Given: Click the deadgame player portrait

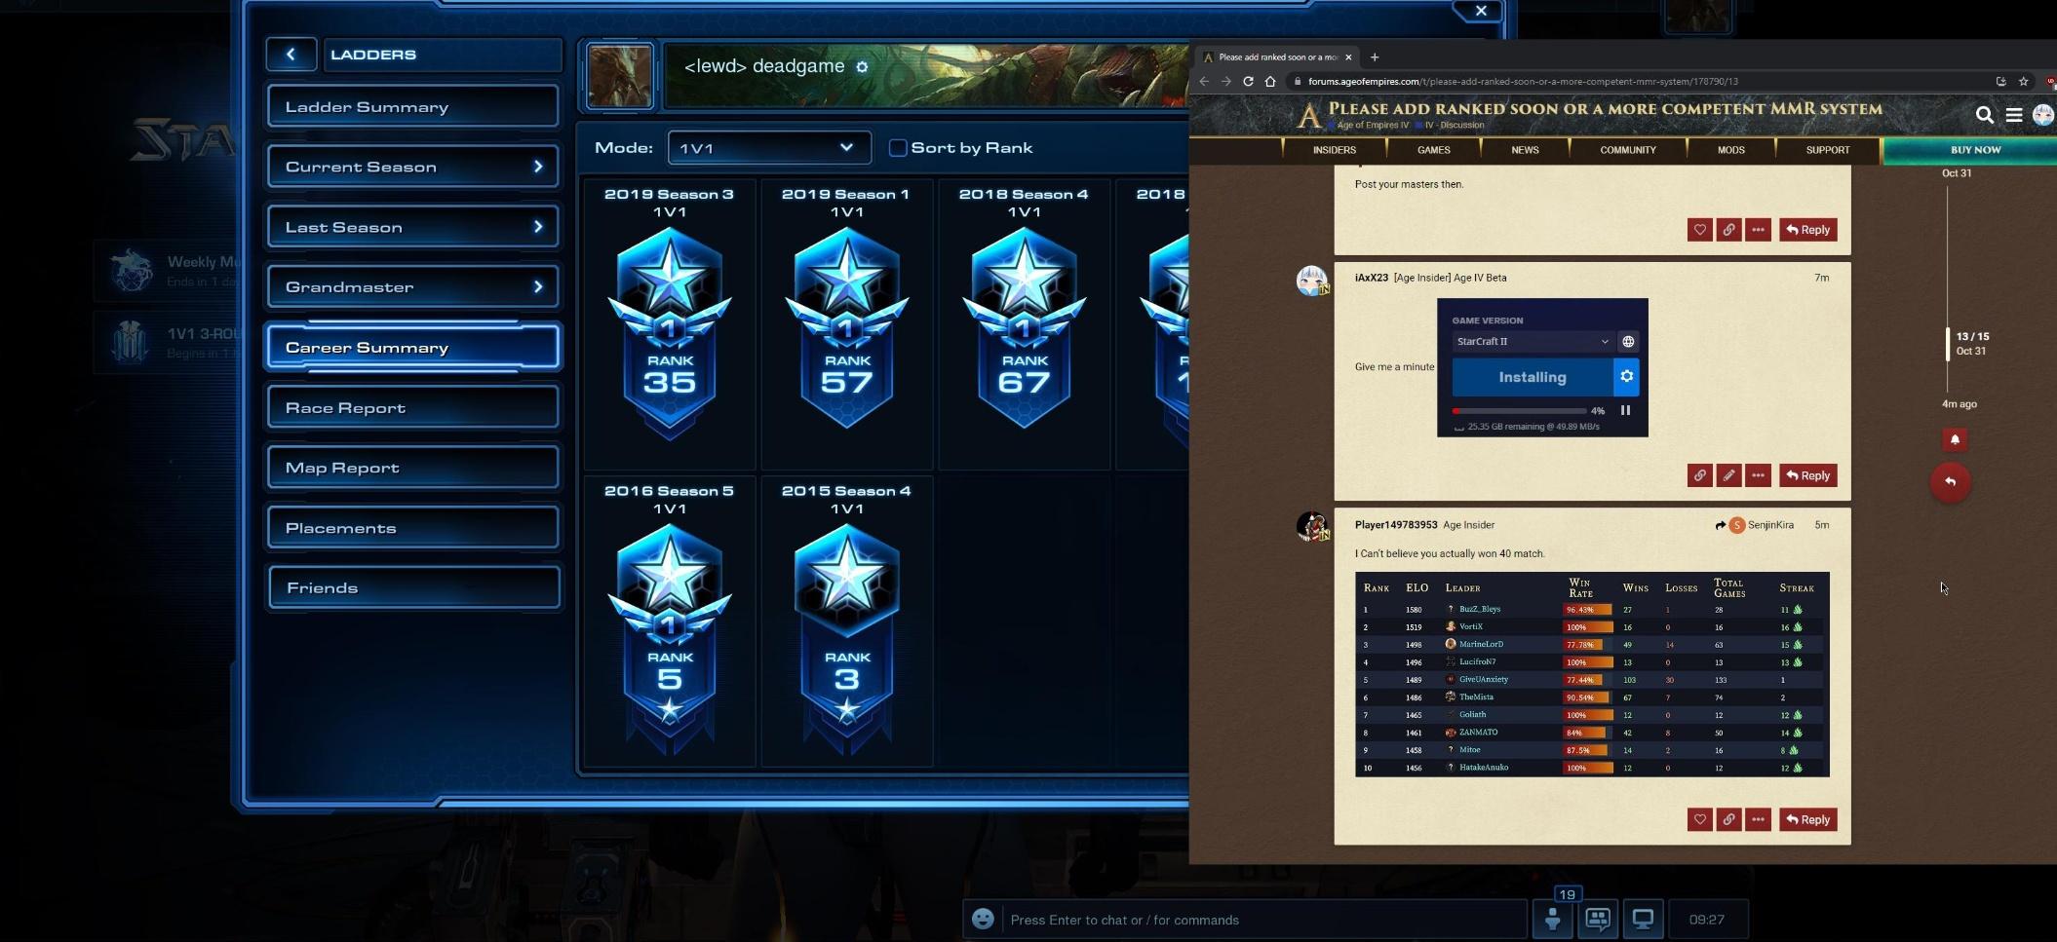Looking at the screenshot, I should click(x=619, y=76).
